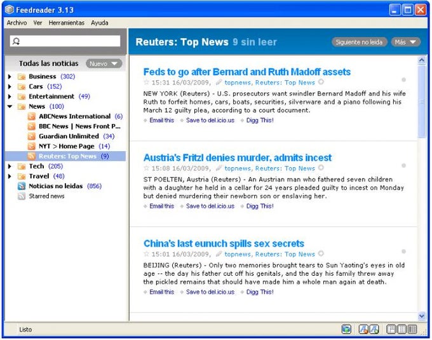Image resolution: width=432 pixels, height=340 pixels.
Task: Expand the Entertainment folder
Action: tap(10, 97)
